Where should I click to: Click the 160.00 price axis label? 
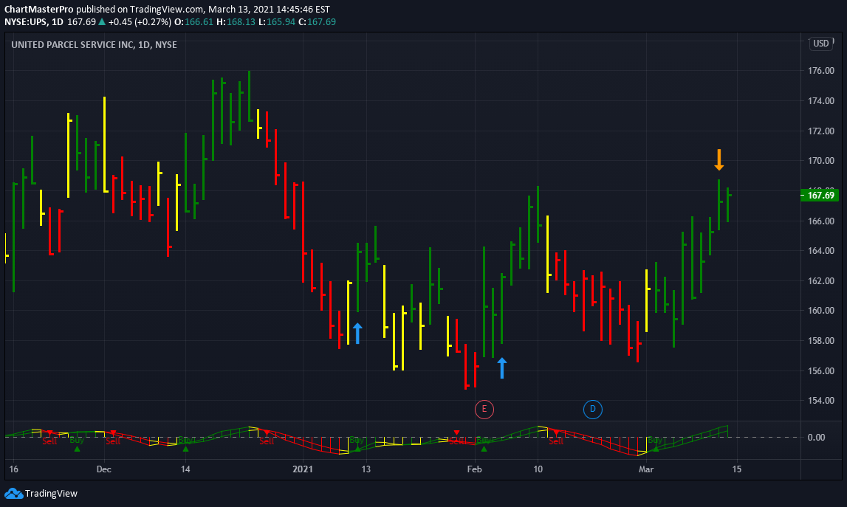tap(821, 311)
